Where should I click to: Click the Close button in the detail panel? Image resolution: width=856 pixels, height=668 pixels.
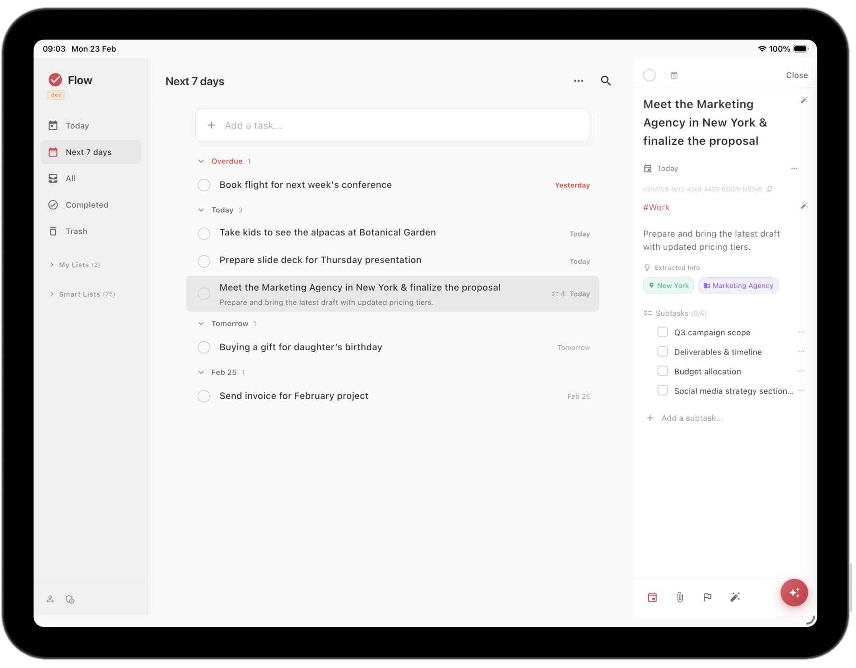click(796, 75)
